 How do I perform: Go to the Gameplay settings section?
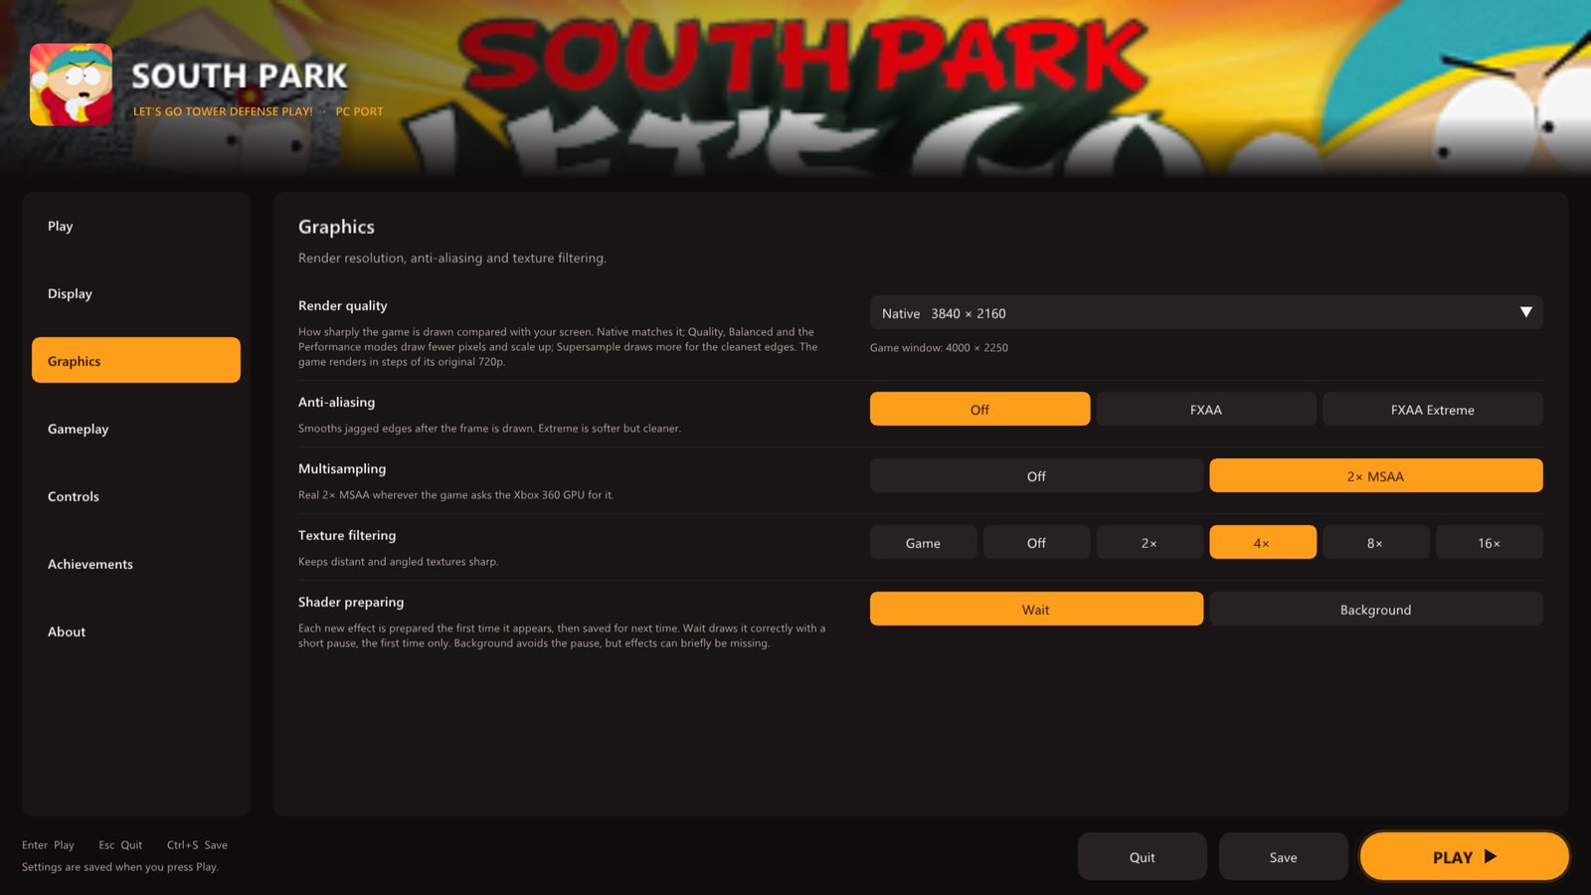[x=136, y=429]
